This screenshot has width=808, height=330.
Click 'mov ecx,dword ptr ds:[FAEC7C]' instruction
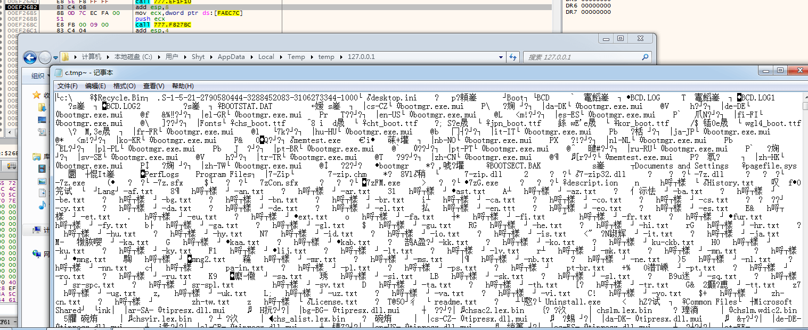coord(189,13)
